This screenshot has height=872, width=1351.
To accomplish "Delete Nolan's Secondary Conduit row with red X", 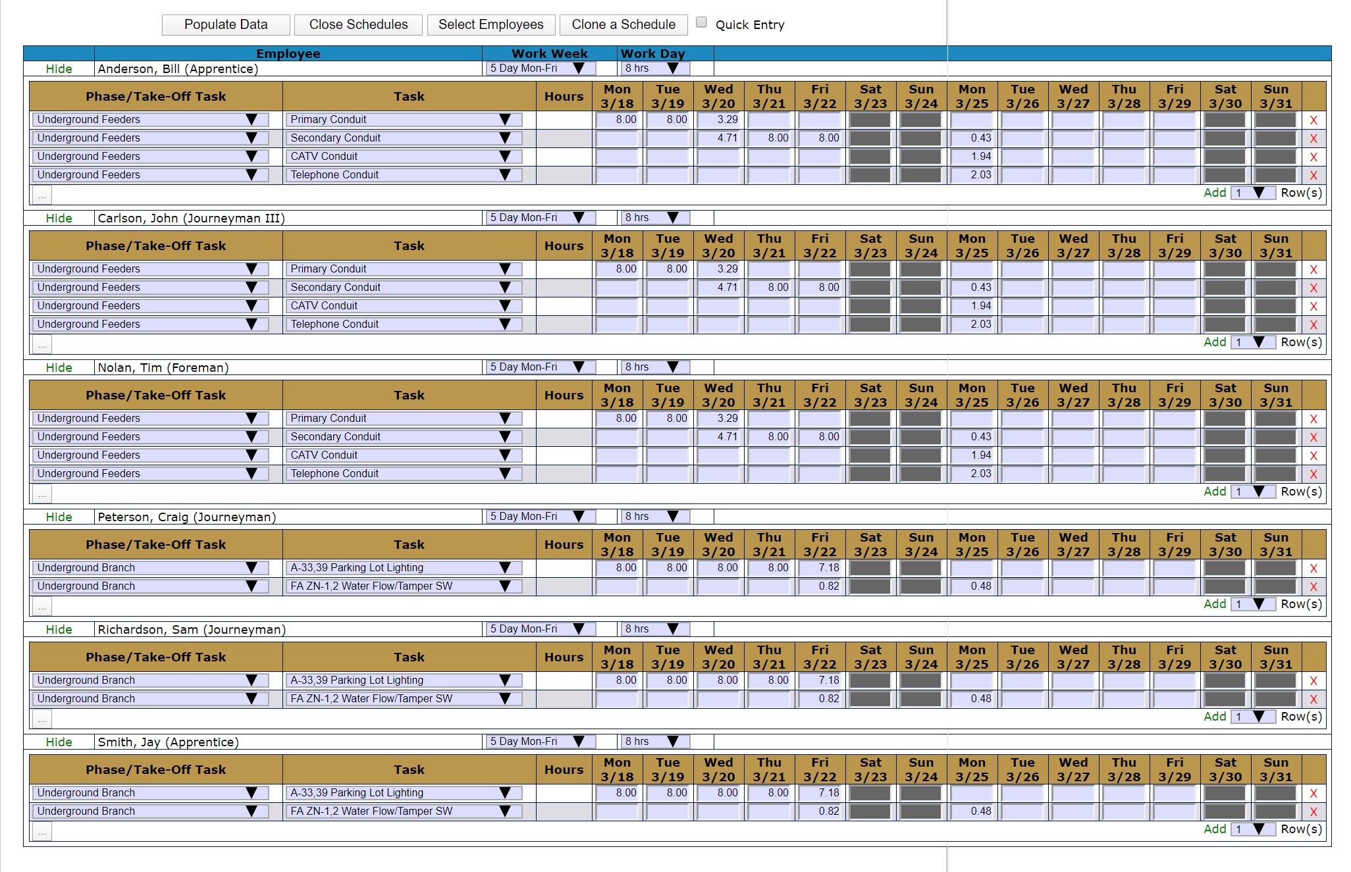I will (x=1313, y=437).
